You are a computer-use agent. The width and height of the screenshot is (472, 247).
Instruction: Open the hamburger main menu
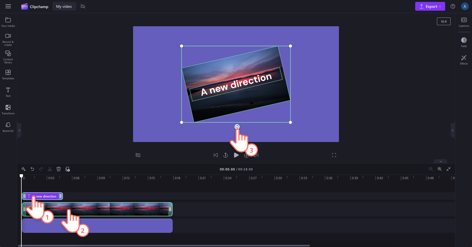pos(8,6)
